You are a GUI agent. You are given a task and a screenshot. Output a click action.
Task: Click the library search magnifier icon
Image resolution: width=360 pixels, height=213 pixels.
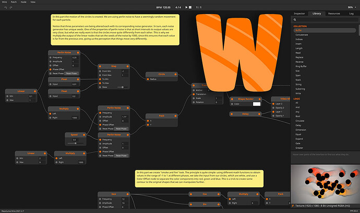[x=295, y=20]
